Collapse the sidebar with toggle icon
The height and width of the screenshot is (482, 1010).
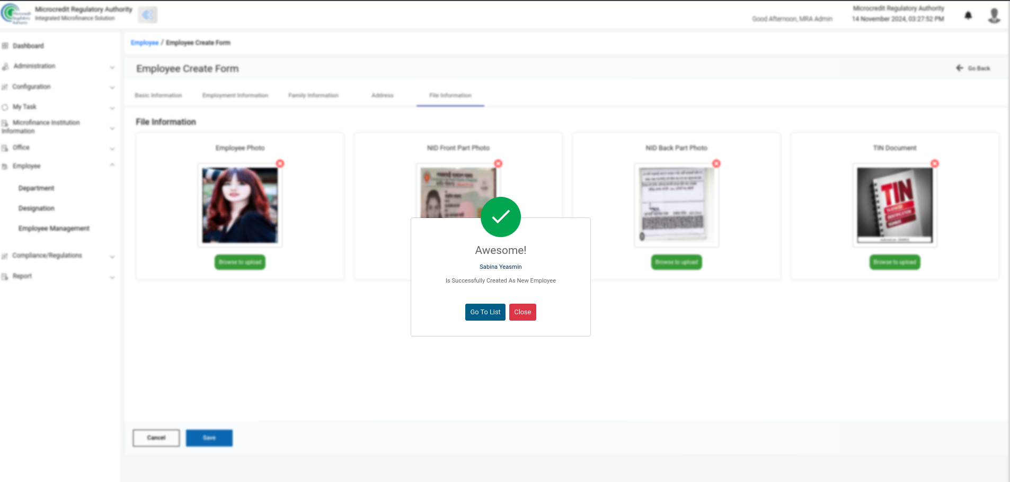(x=147, y=15)
